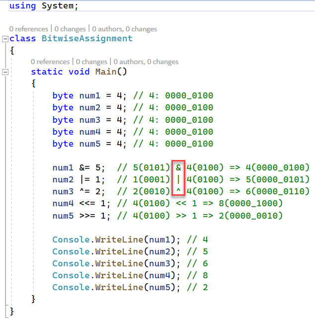Collapse the Main method code block
The image size is (315, 323).
(x=5, y=72)
